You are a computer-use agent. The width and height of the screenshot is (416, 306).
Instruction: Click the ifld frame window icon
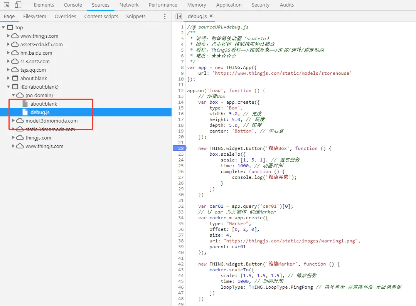(15, 87)
